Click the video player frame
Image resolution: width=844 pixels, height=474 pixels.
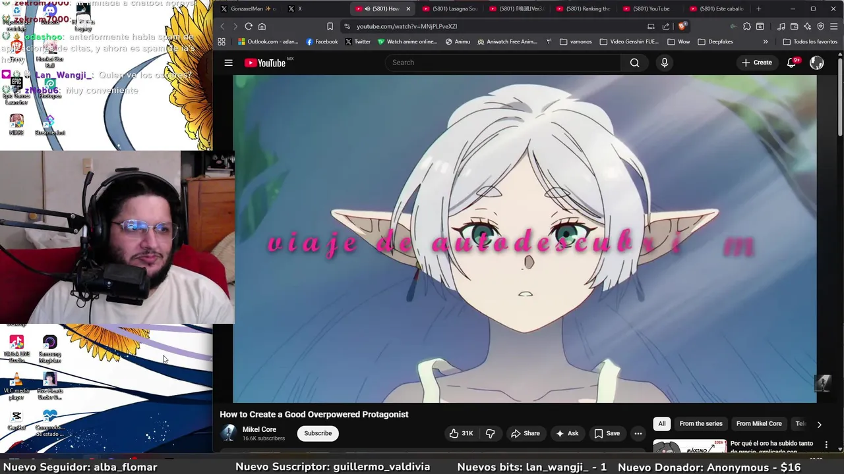pos(524,238)
